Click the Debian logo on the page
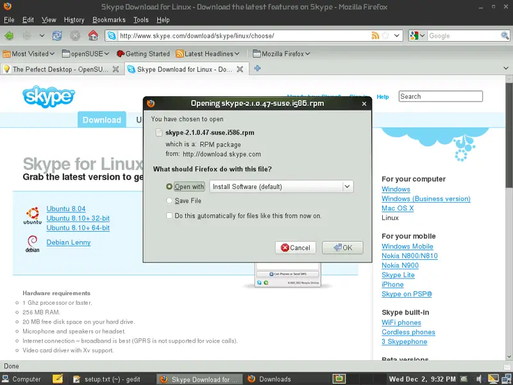Image resolution: width=513 pixels, height=385 pixels. tap(33, 244)
